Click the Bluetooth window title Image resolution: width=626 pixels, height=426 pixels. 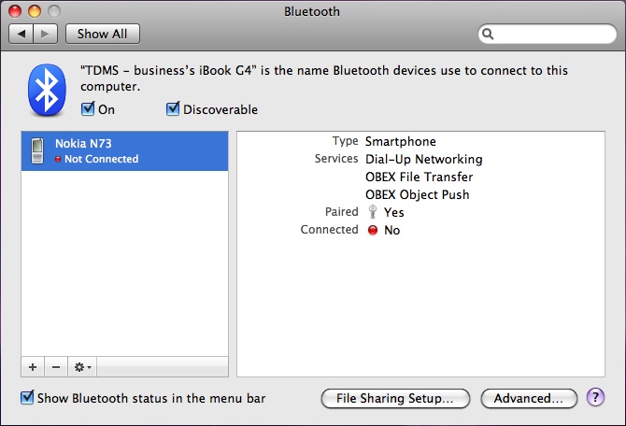(x=312, y=11)
